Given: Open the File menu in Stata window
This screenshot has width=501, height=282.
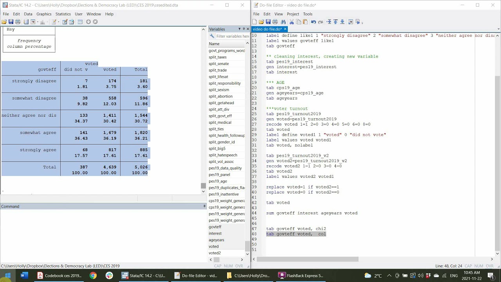Looking at the screenshot, I should pos(5,14).
